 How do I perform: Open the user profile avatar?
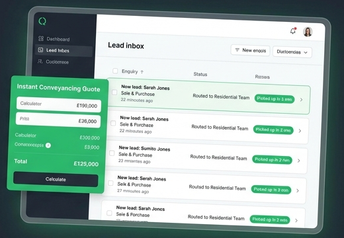pyautogui.click(x=308, y=32)
